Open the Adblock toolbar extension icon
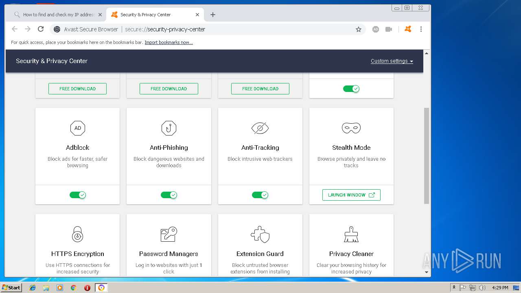Screen dimensions: 521x293 (376, 29)
